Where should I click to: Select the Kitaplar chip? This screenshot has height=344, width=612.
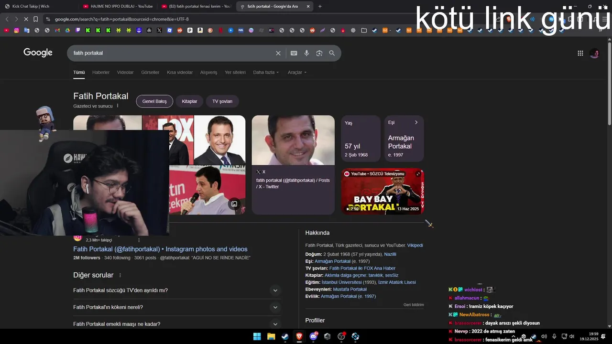pyautogui.click(x=189, y=101)
